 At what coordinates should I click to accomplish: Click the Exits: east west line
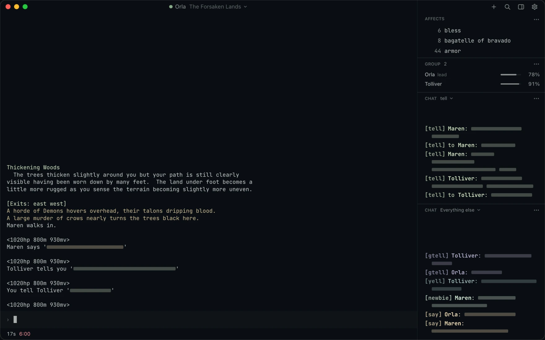click(37, 204)
